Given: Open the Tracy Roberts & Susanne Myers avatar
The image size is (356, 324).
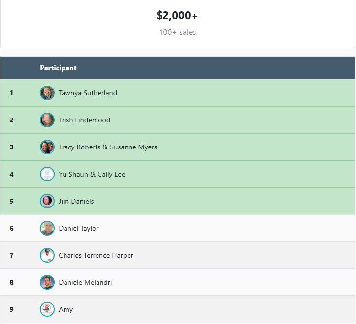Looking at the screenshot, I should click(47, 147).
